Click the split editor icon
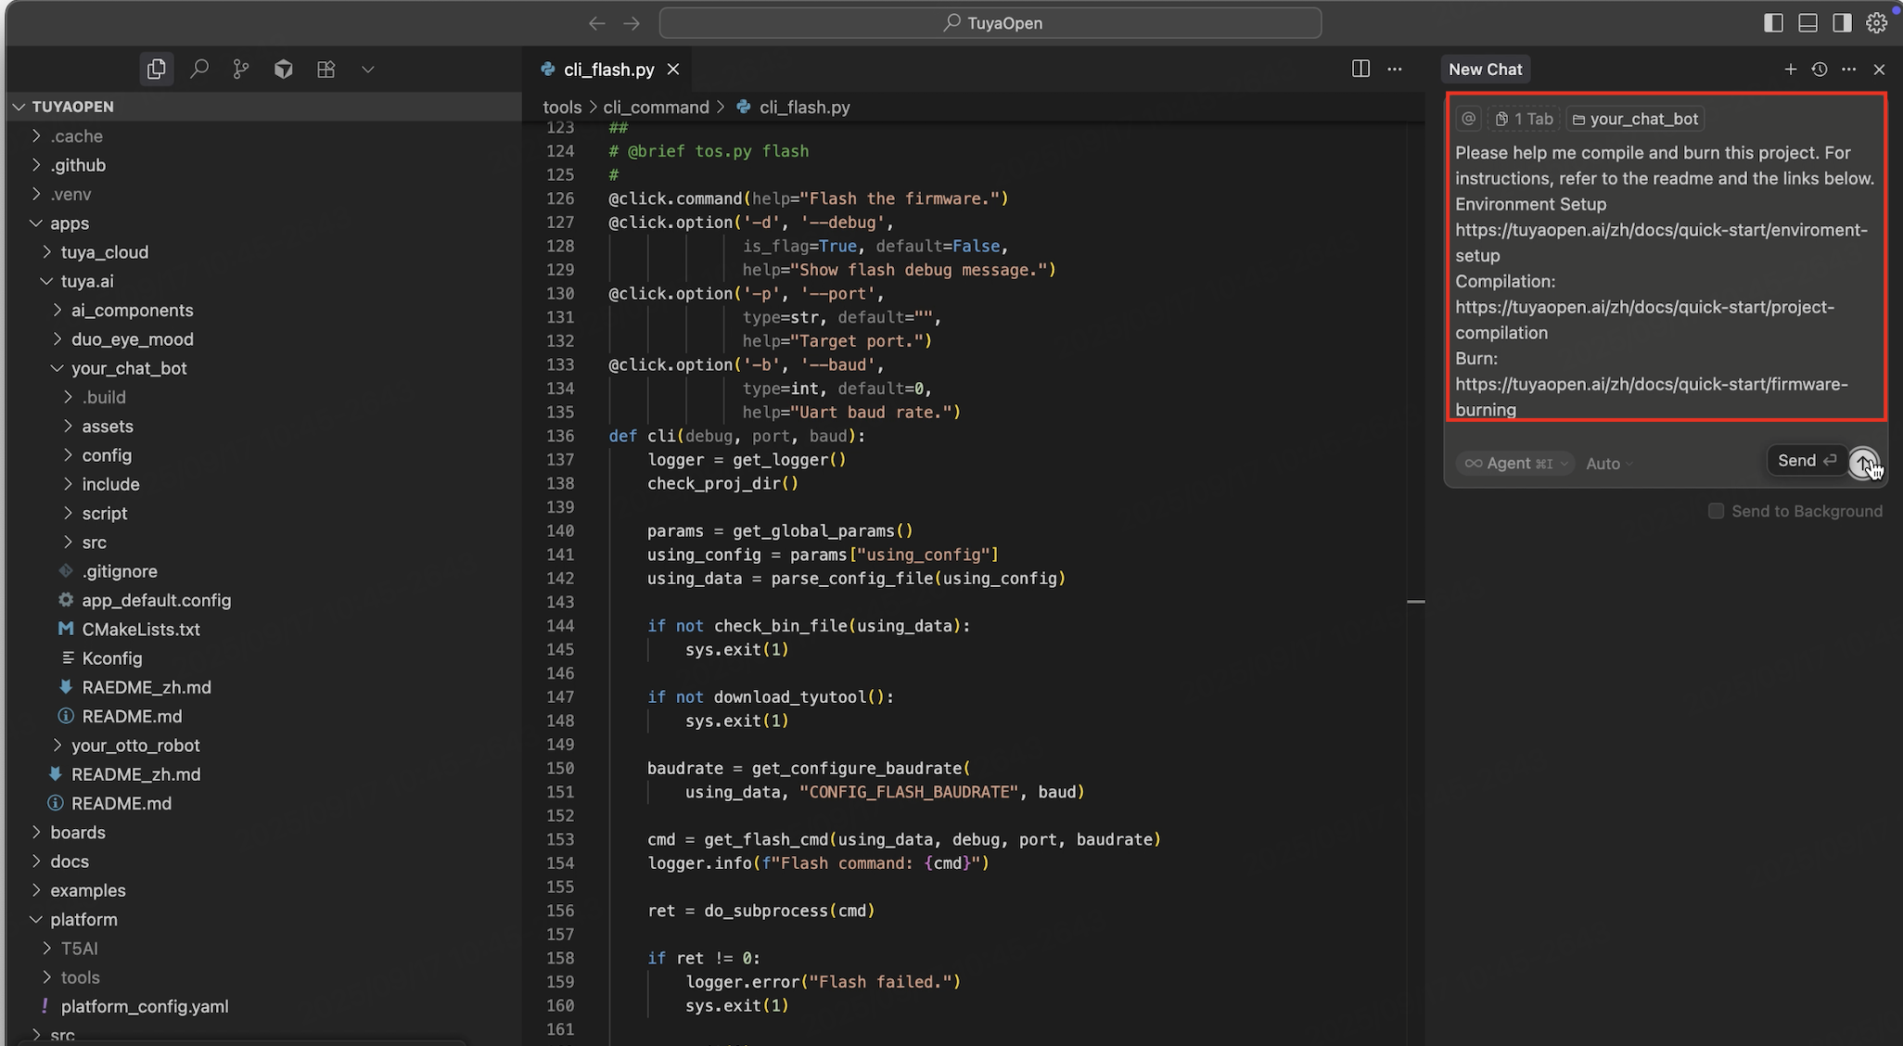The width and height of the screenshot is (1903, 1046). [x=1360, y=69]
